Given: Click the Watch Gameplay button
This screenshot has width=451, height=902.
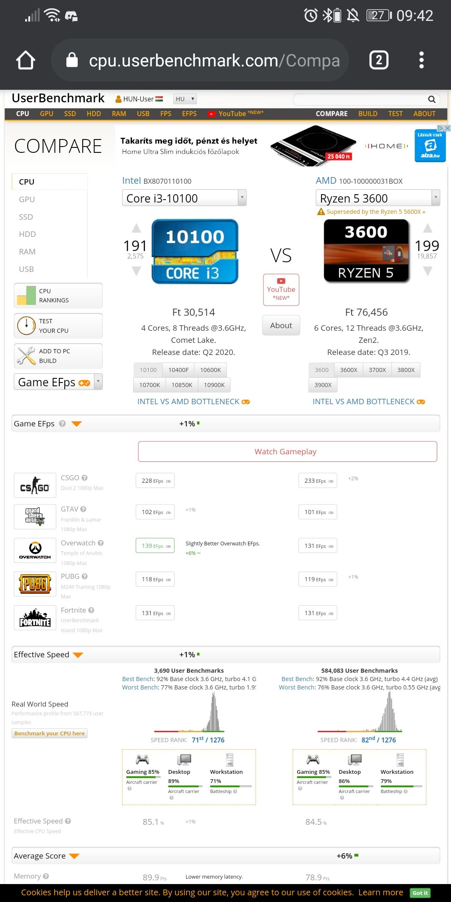Looking at the screenshot, I should click(x=288, y=451).
